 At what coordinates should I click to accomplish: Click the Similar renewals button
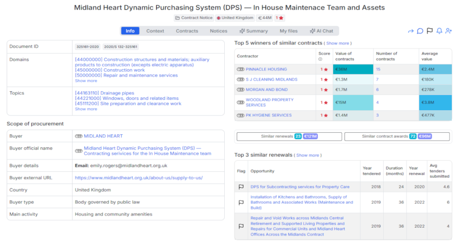click(x=289, y=136)
